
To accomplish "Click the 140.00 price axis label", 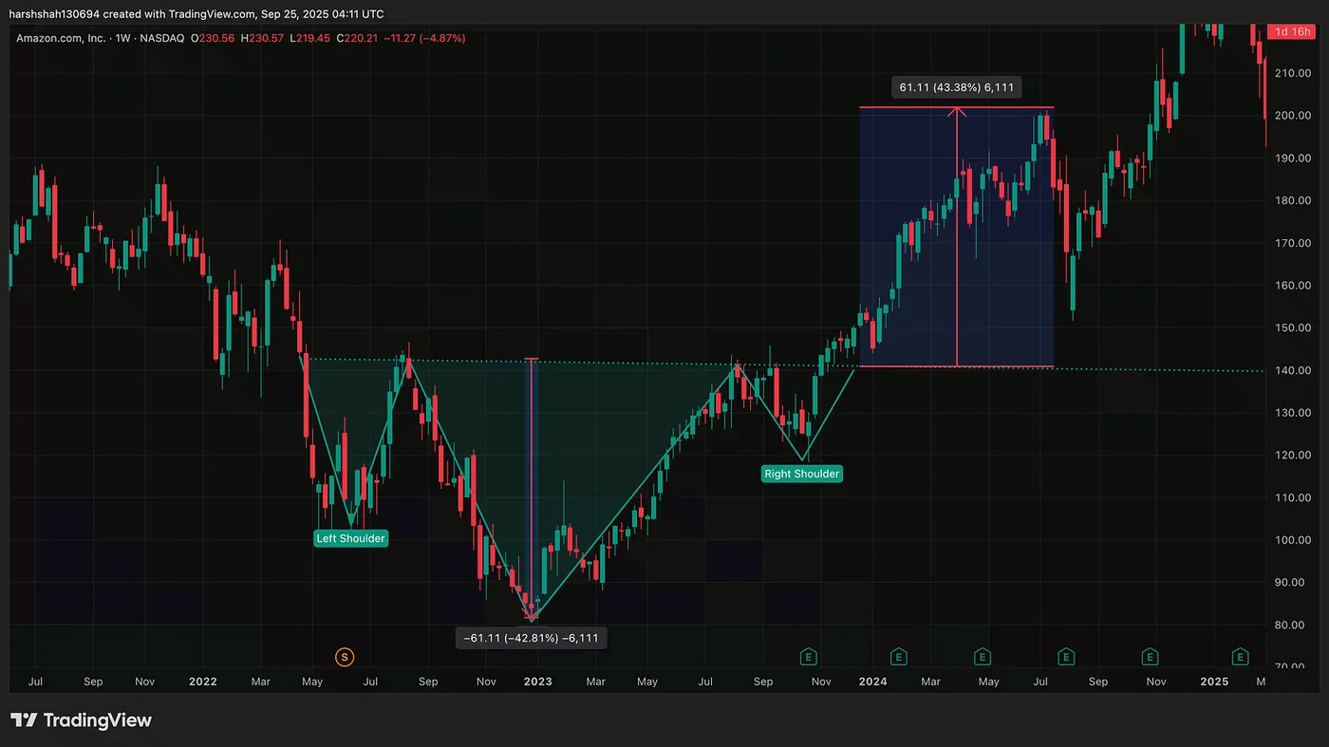I will (1292, 370).
